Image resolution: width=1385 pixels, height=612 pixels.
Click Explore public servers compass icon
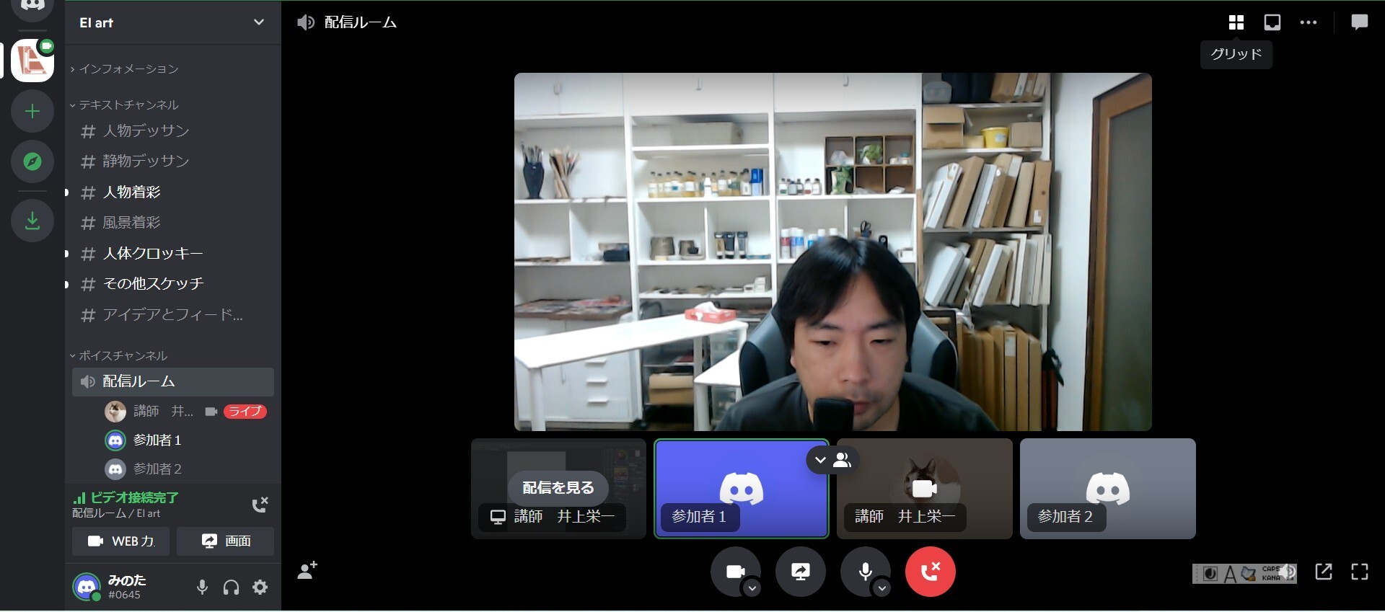tap(32, 161)
